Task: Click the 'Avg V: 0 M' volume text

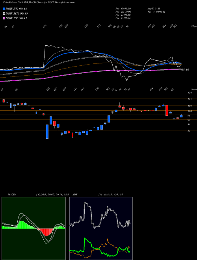Action: pyautogui.click(x=153, y=9)
